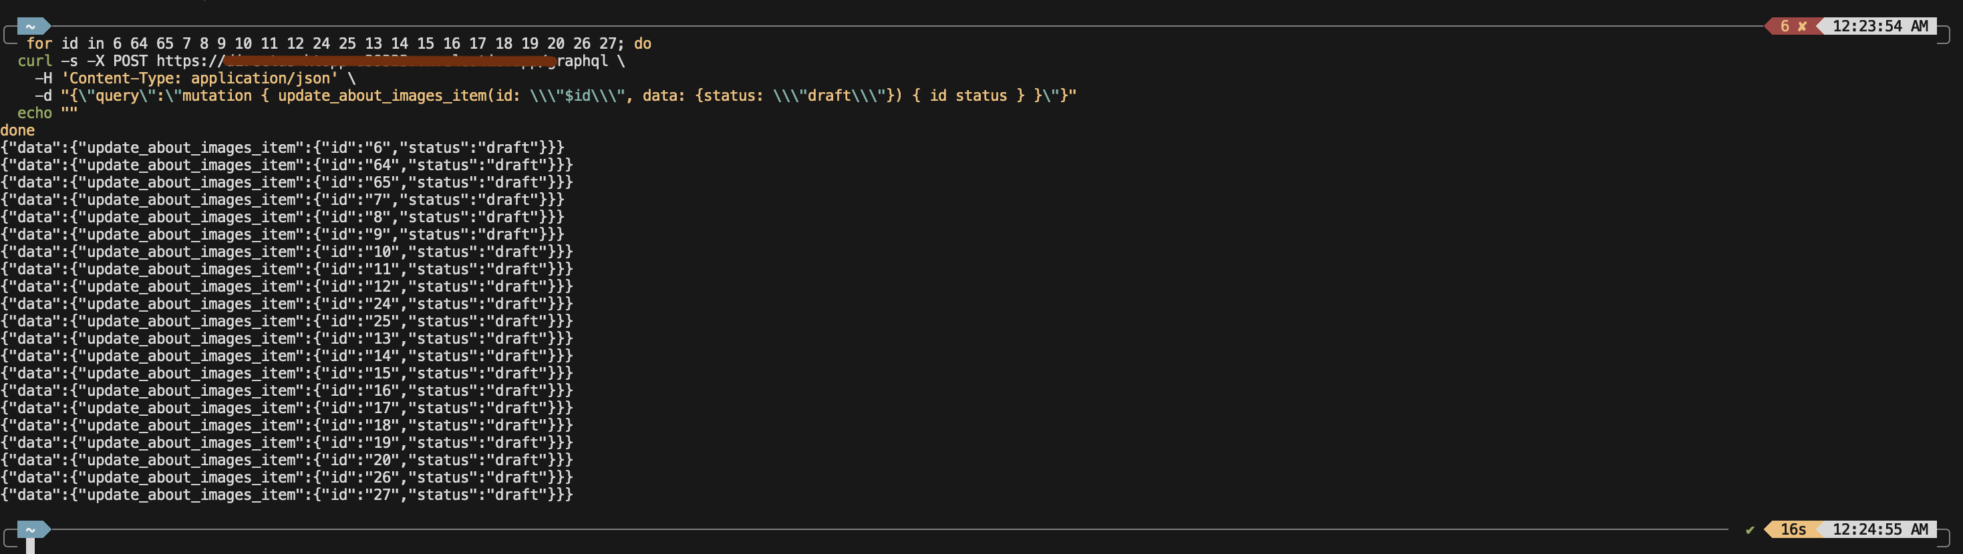The width and height of the screenshot is (1963, 554).
Task: Click the 12:23:54 AM timestamp segment
Action: tap(1879, 26)
